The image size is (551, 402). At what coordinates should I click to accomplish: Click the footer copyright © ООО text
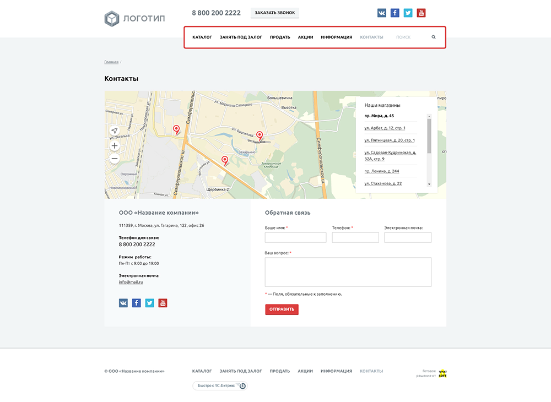134,371
